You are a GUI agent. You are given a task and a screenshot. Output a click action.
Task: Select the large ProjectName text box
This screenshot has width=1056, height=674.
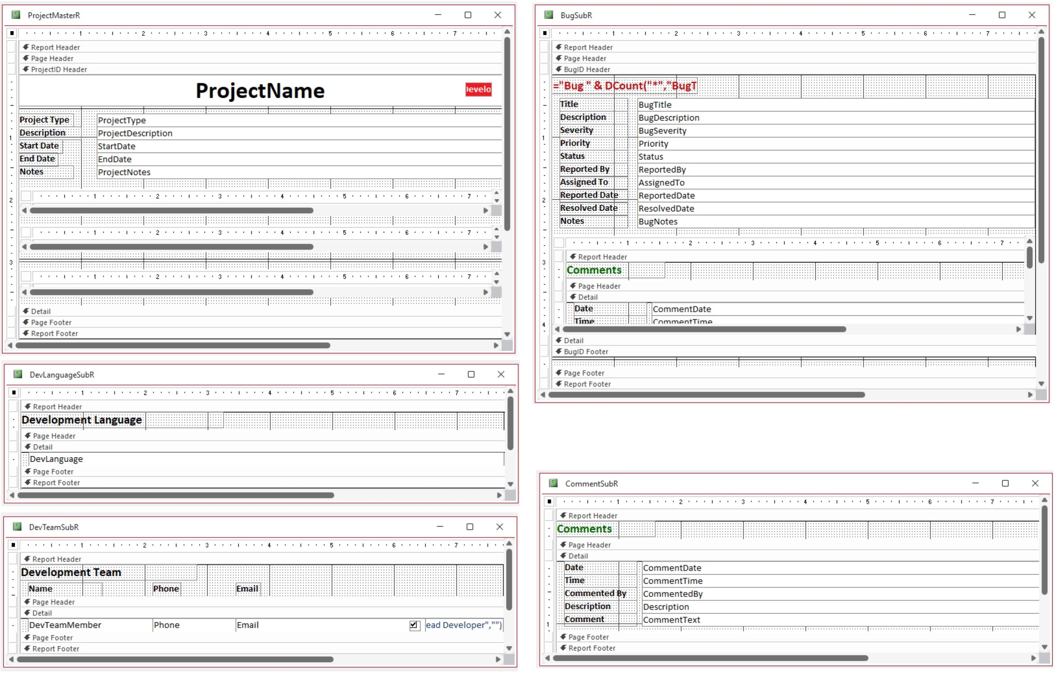[260, 91]
